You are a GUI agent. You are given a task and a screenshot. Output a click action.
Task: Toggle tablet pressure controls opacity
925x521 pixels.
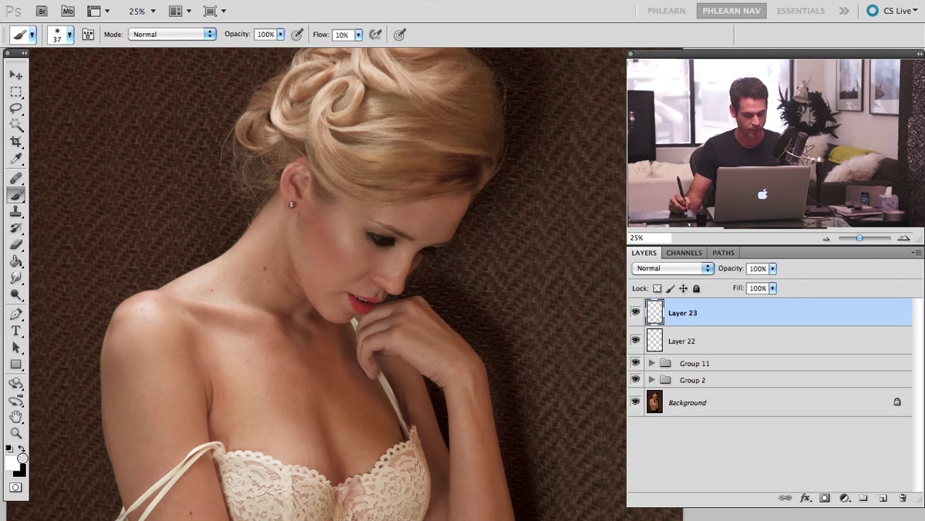click(x=296, y=35)
